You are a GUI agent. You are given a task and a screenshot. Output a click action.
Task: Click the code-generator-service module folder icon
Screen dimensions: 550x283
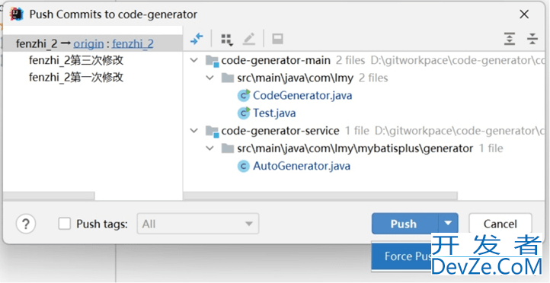[x=213, y=131]
